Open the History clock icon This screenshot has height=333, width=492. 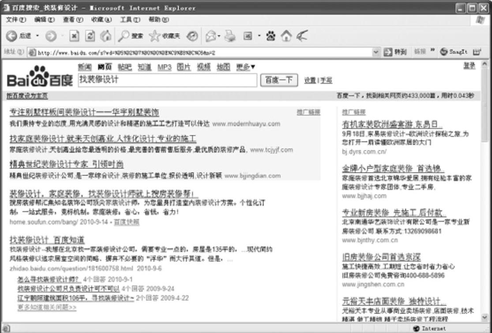(192, 36)
